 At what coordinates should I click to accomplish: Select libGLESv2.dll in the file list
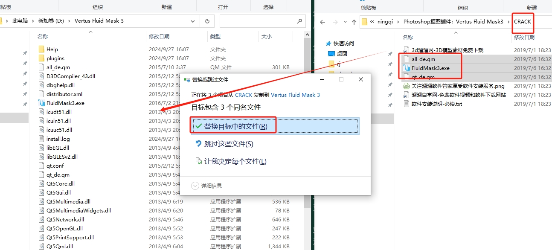click(62, 157)
